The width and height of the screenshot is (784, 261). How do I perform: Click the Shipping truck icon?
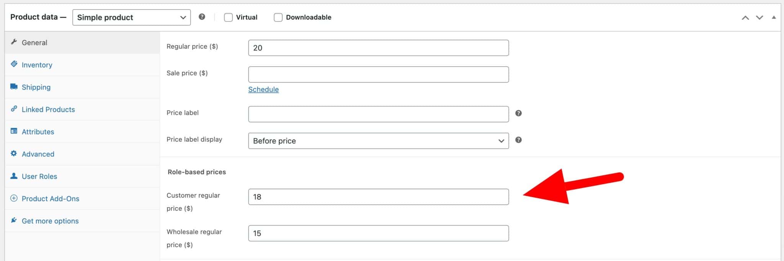point(14,87)
